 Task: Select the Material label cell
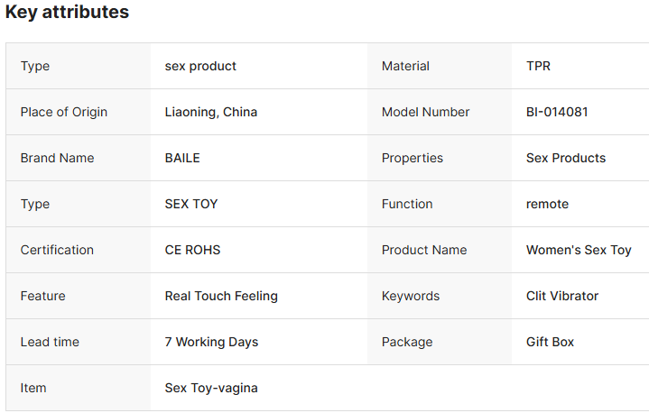tap(405, 66)
